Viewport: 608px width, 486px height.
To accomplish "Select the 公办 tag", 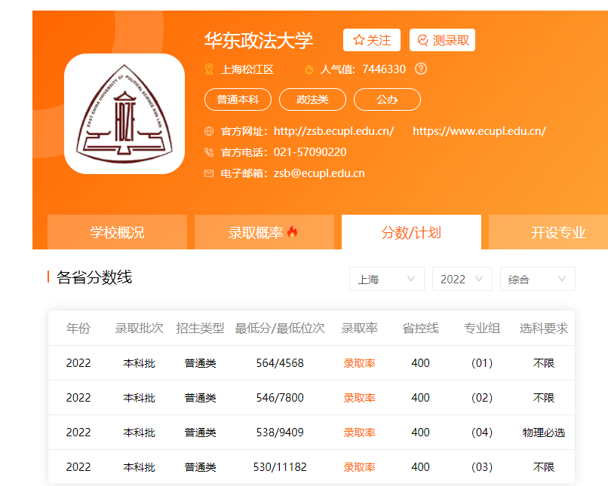I will click(387, 99).
